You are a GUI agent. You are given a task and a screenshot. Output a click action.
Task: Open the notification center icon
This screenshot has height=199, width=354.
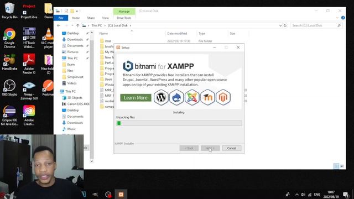pos(346,195)
